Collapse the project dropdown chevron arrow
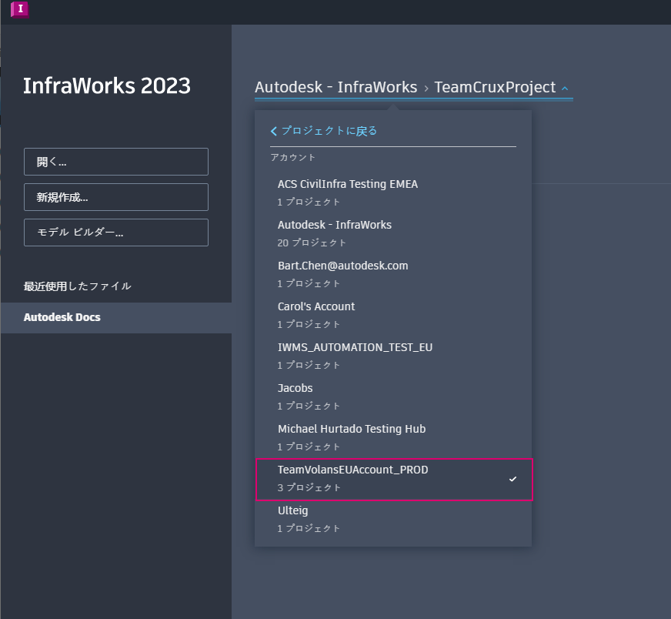Viewport: 671px width, 619px height. point(565,89)
